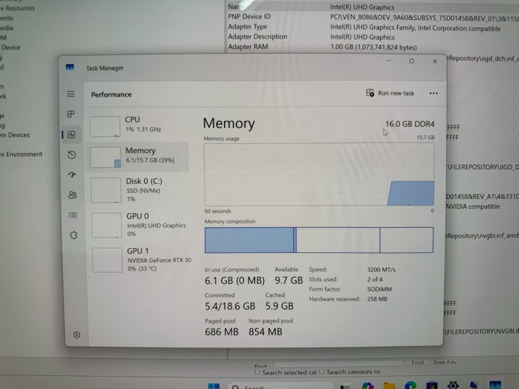Select Sound Device tree node in System Information
The width and height of the screenshot is (519, 389).
[10, 47]
